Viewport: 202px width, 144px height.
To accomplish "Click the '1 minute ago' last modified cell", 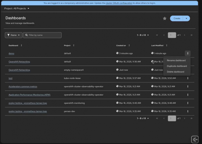I will [160, 53].
